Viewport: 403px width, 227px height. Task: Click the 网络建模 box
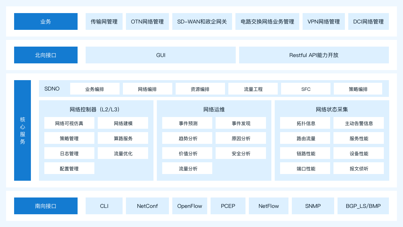(x=123, y=123)
